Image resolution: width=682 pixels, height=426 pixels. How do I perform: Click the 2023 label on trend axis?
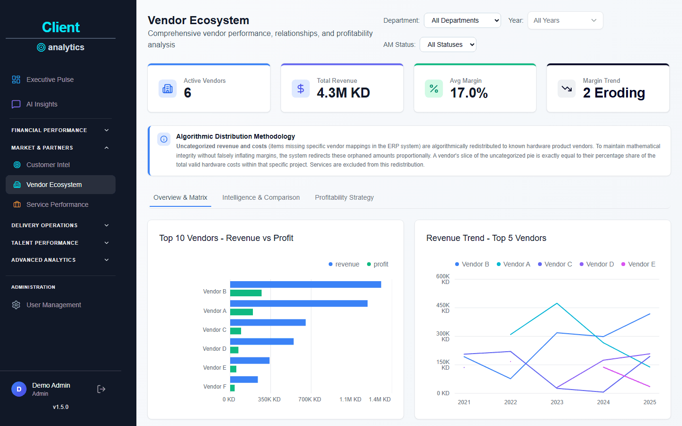pos(557,402)
